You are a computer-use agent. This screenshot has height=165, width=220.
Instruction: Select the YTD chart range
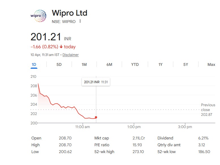click(x=135, y=65)
